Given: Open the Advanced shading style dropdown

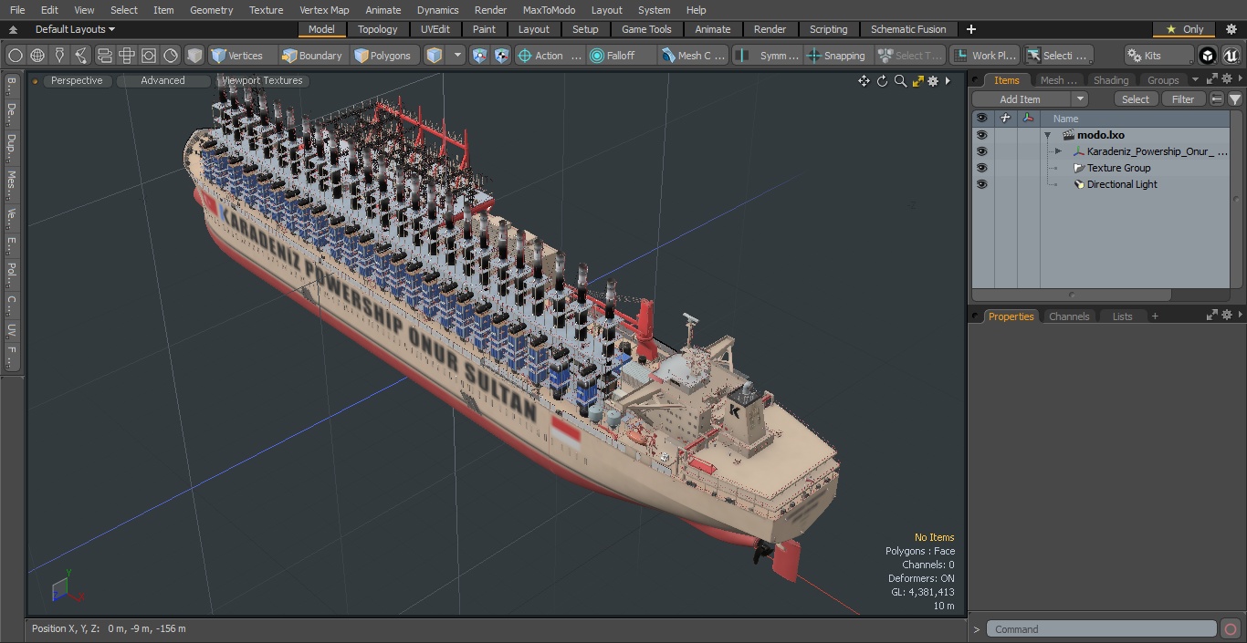Looking at the screenshot, I should pos(162,80).
